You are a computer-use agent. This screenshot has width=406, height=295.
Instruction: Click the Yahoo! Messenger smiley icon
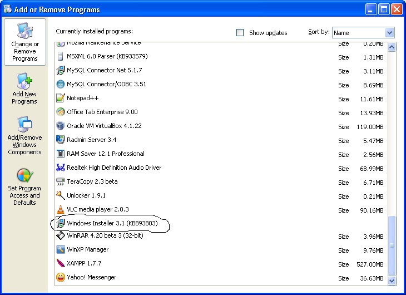point(60,277)
